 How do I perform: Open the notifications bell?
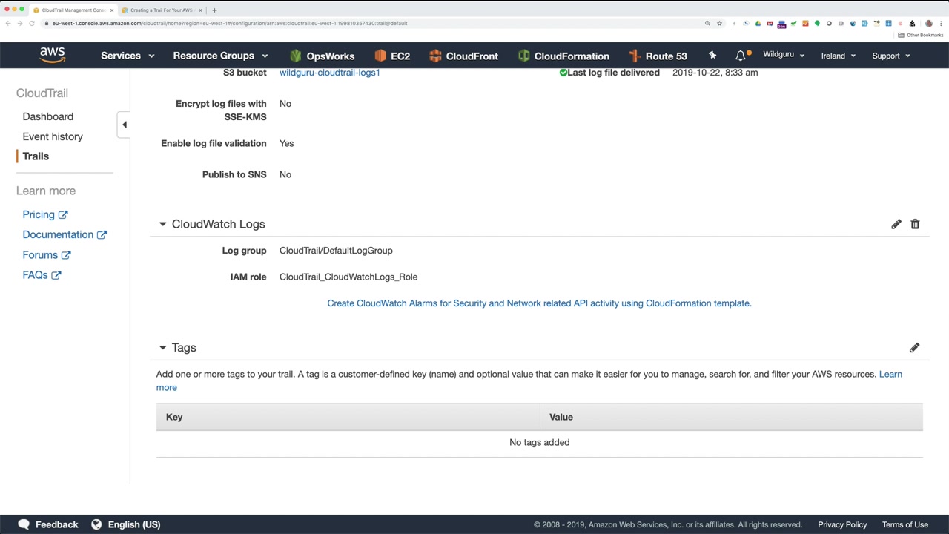(741, 56)
